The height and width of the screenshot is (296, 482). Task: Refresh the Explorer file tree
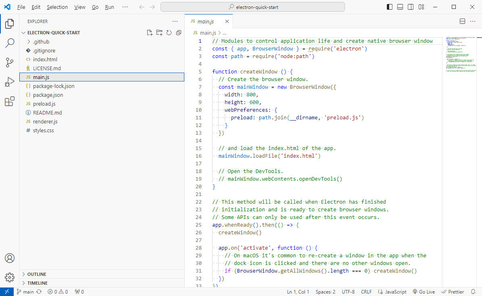[x=169, y=33]
